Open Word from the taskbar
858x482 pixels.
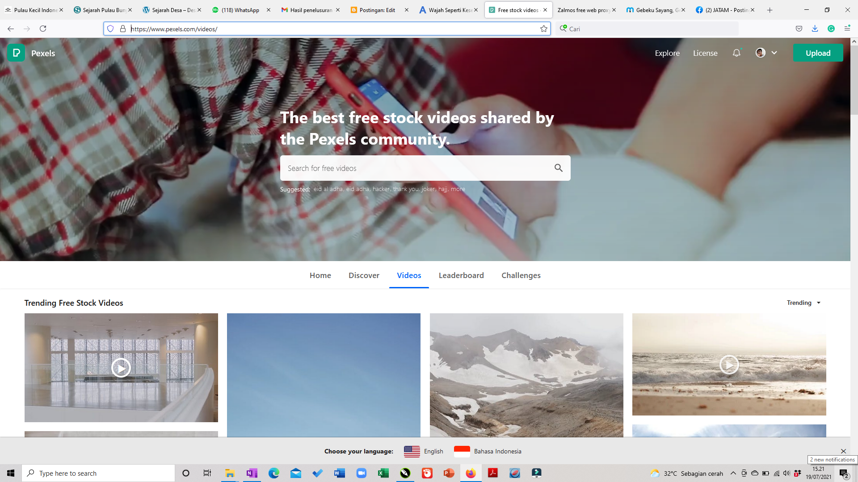(x=339, y=473)
